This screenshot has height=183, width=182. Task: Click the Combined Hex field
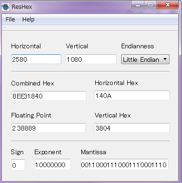49,96
